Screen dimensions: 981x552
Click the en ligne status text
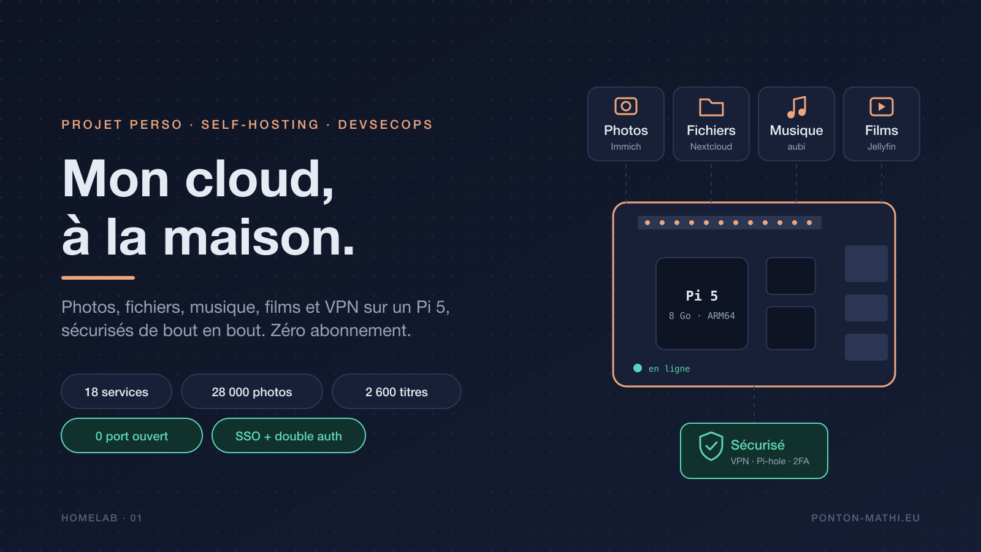click(670, 369)
